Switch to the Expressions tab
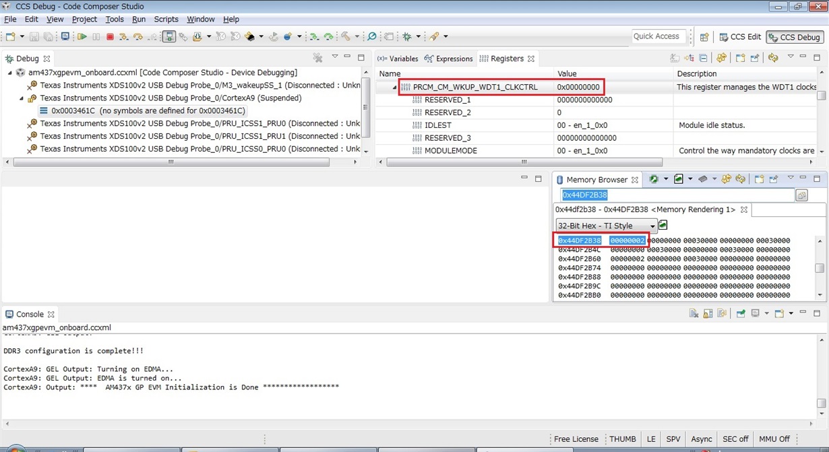Screen dimensions: 829x452 [449, 59]
